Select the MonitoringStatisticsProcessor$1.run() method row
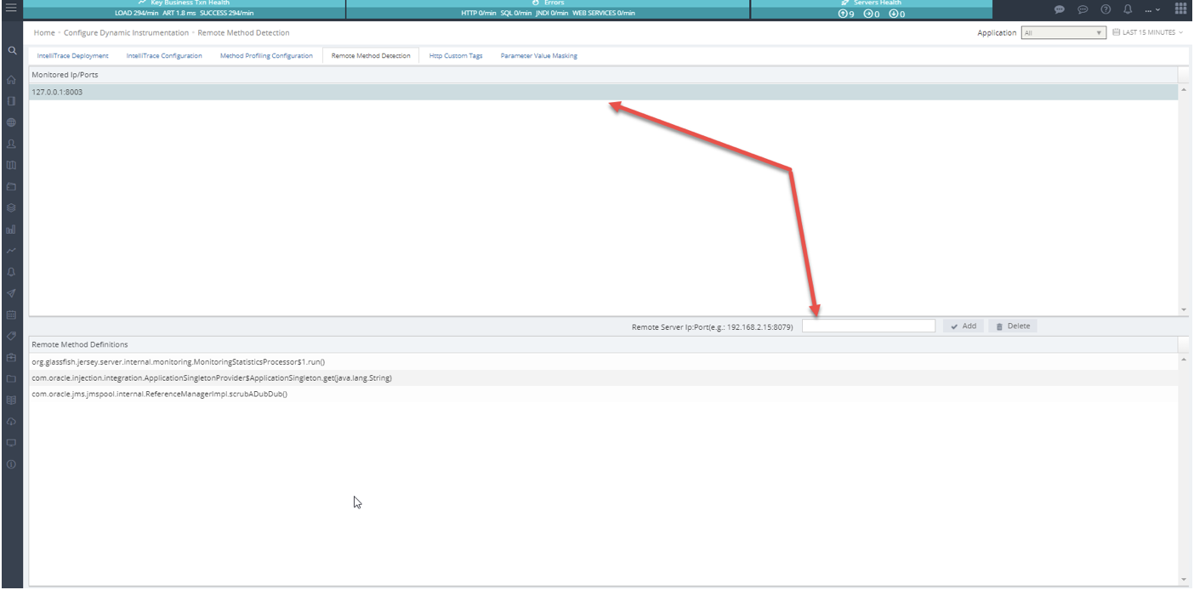 (603, 362)
